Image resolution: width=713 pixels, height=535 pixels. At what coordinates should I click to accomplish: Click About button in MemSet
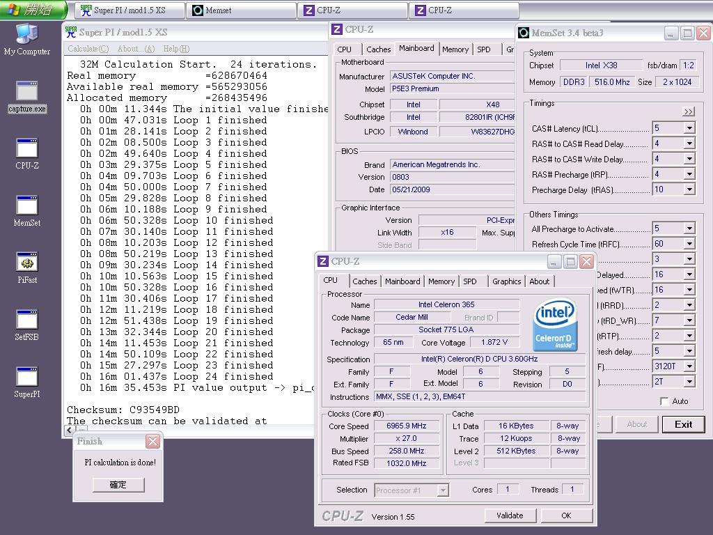point(636,424)
